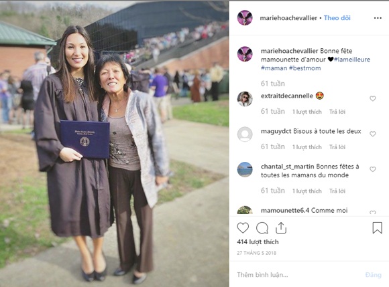The image size is (389, 287).
Task: Open chantal_st_martin's profile picture
Action: (245, 169)
